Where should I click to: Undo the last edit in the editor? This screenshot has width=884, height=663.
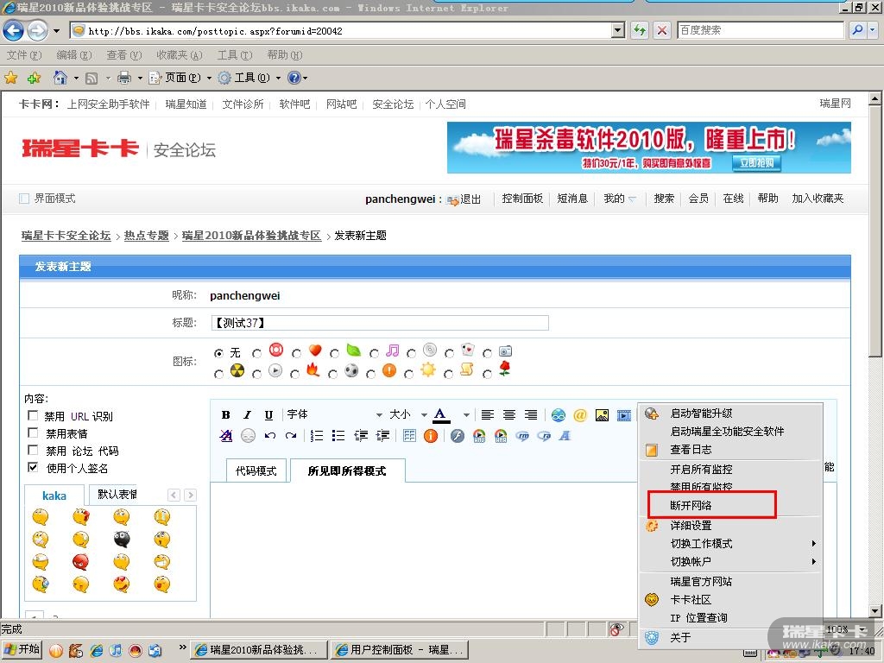point(270,436)
